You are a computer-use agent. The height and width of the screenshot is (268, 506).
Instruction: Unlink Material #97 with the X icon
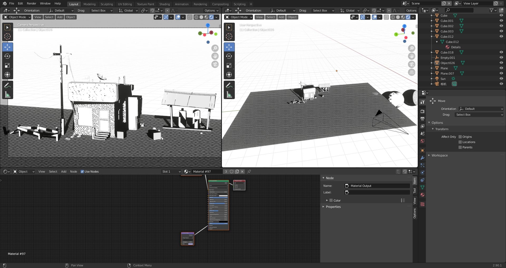click(x=242, y=172)
